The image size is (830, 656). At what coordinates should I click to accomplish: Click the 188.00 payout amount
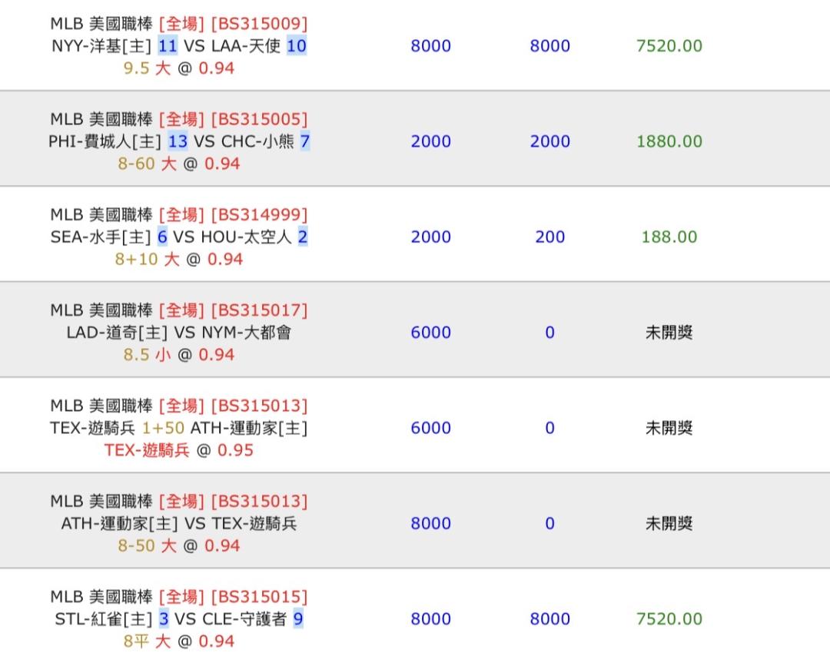click(x=669, y=237)
